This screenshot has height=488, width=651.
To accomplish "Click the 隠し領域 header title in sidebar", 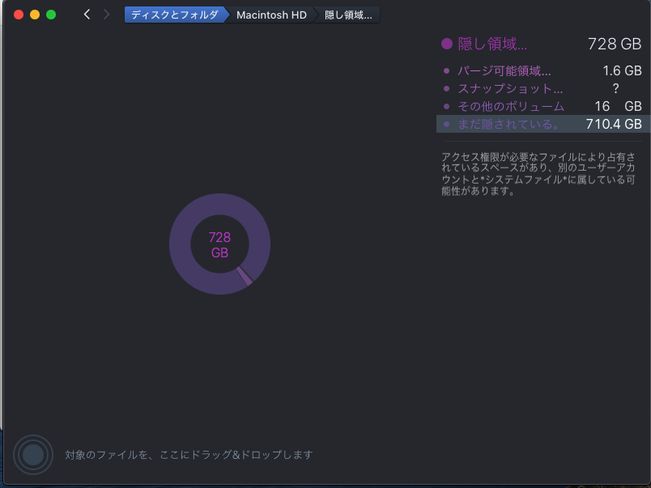I will [492, 45].
